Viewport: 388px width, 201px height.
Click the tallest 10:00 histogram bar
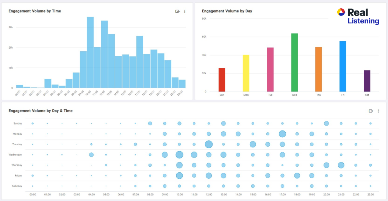(x=90, y=52)
